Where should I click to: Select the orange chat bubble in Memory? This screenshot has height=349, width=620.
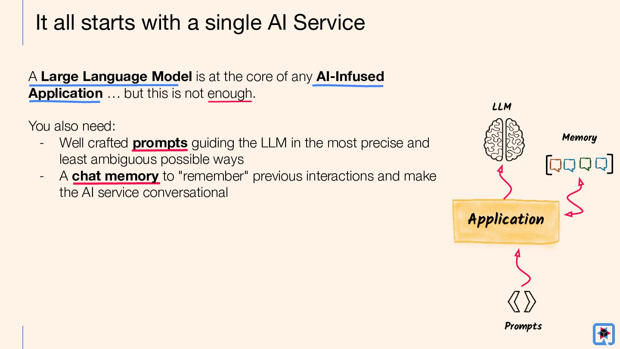click(x=555, y=165)
